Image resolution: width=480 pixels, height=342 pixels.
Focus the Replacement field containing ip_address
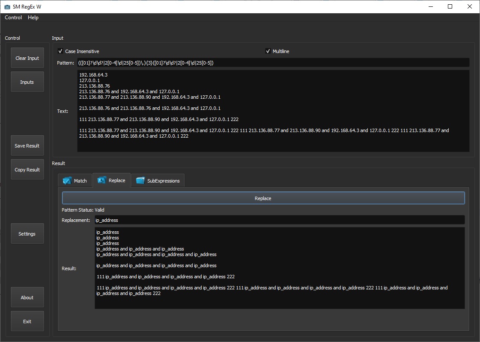point(280,220)
